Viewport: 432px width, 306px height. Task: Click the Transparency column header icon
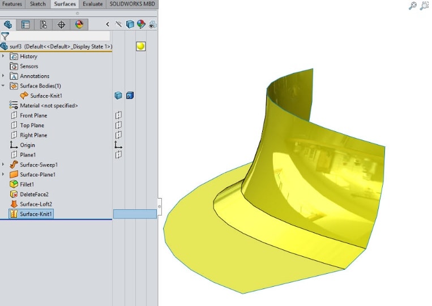click(153, 24)
